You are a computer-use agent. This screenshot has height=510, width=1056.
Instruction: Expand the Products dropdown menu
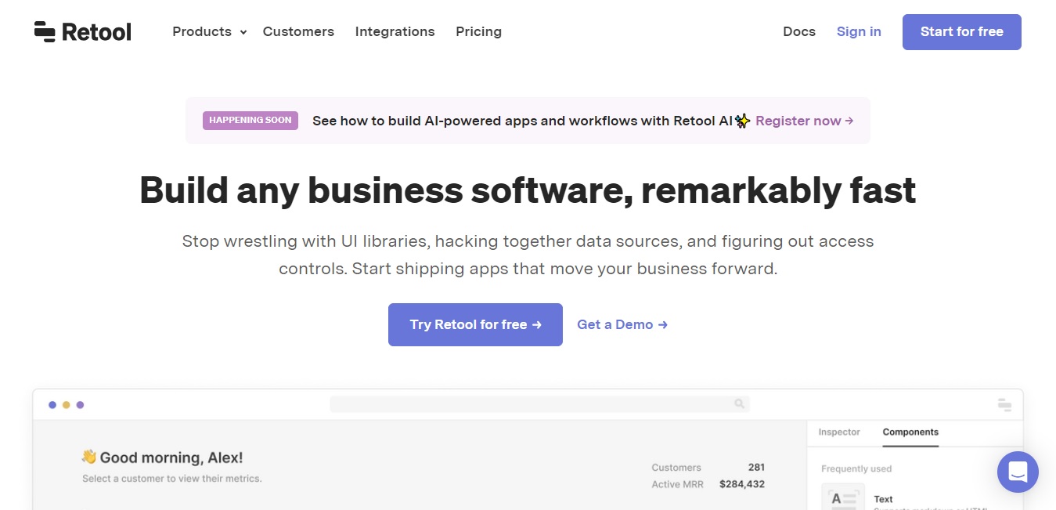tap(209, 31)
